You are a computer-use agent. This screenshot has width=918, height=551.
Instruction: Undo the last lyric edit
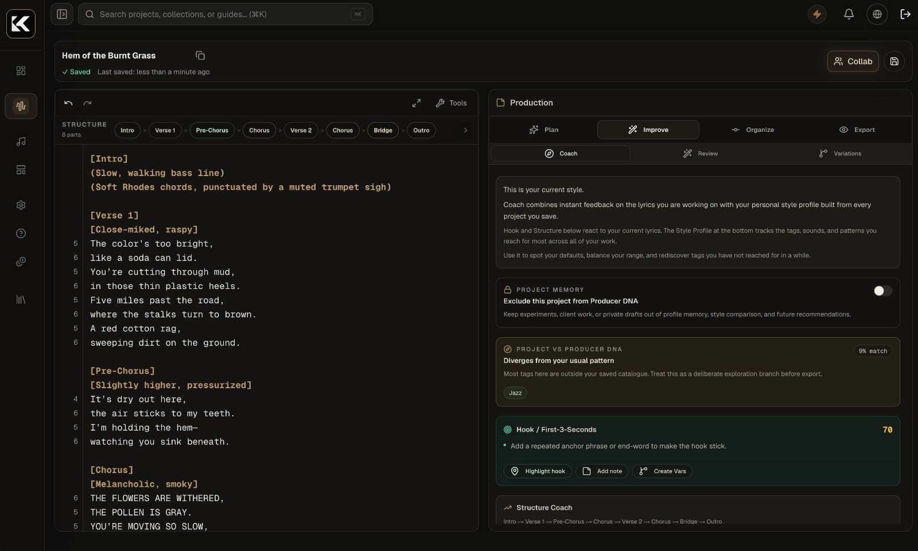[68, 103]
